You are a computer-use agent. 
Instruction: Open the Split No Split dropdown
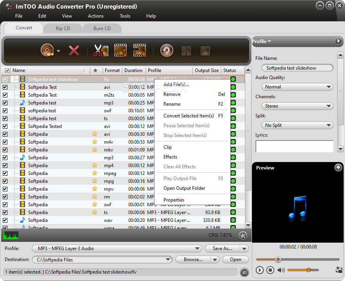click(297, 125)
